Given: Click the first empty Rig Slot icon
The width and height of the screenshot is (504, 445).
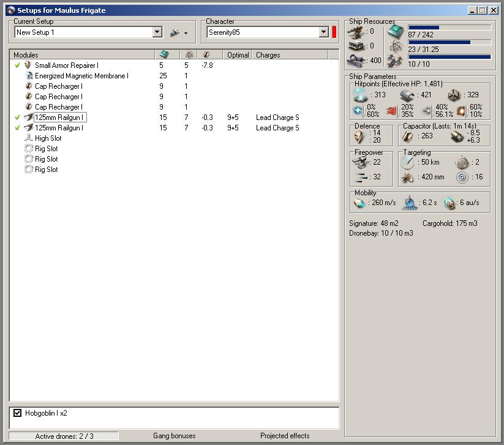Looking at the screenshot, I should [29, 149].
